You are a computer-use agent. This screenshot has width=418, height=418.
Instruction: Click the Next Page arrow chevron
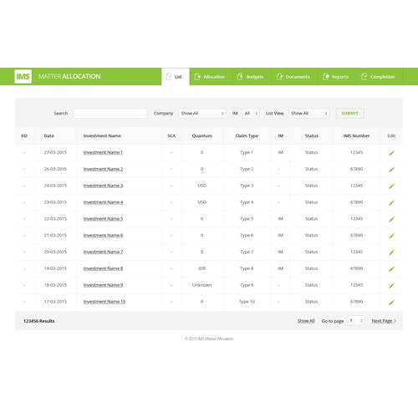[x=395, y=321]
